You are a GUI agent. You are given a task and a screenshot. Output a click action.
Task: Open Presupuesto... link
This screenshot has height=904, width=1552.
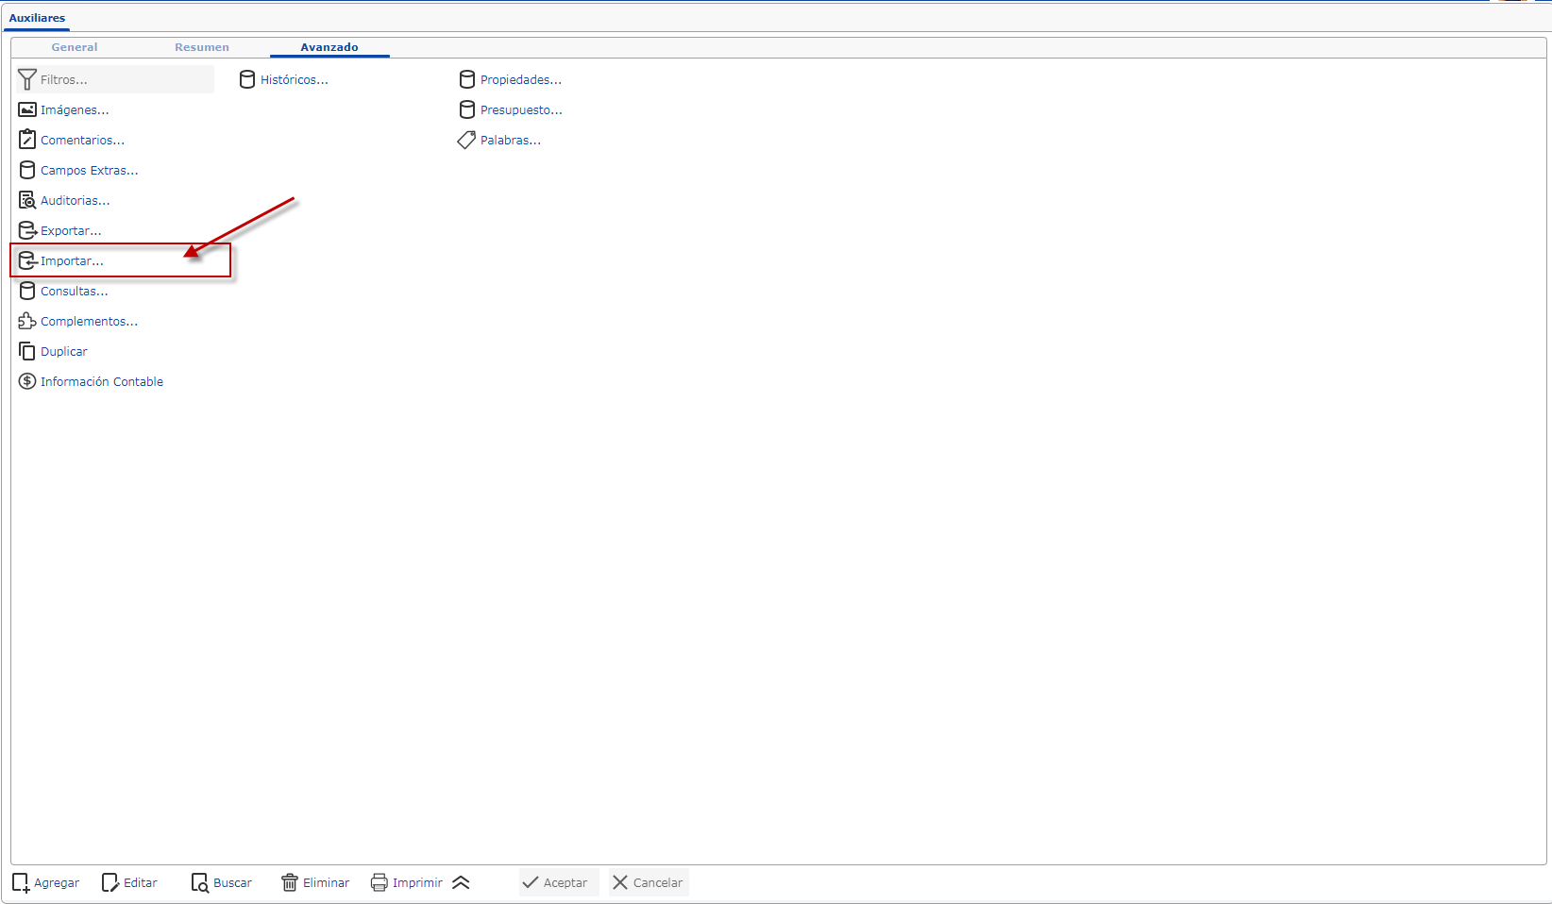(x=521, y=110)
